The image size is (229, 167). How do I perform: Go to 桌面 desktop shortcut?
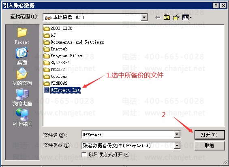[22, 56]
